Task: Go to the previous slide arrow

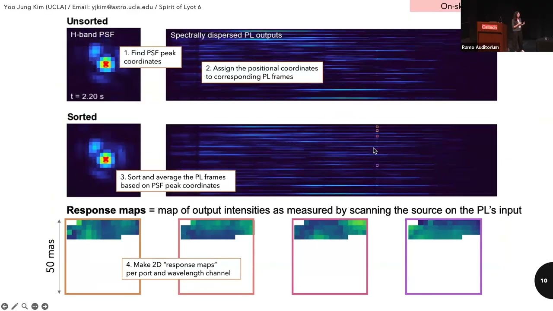Action: tap(4, 306)
